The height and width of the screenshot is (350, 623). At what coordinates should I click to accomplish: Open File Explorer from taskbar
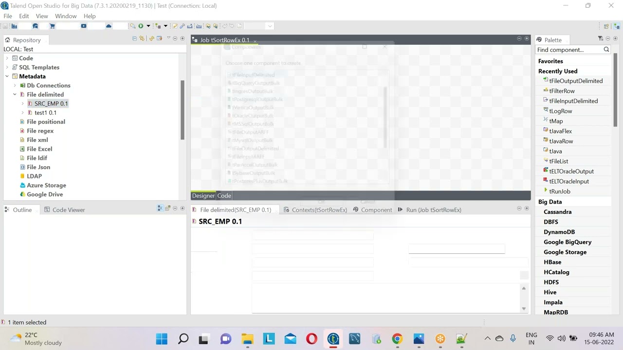247,339
